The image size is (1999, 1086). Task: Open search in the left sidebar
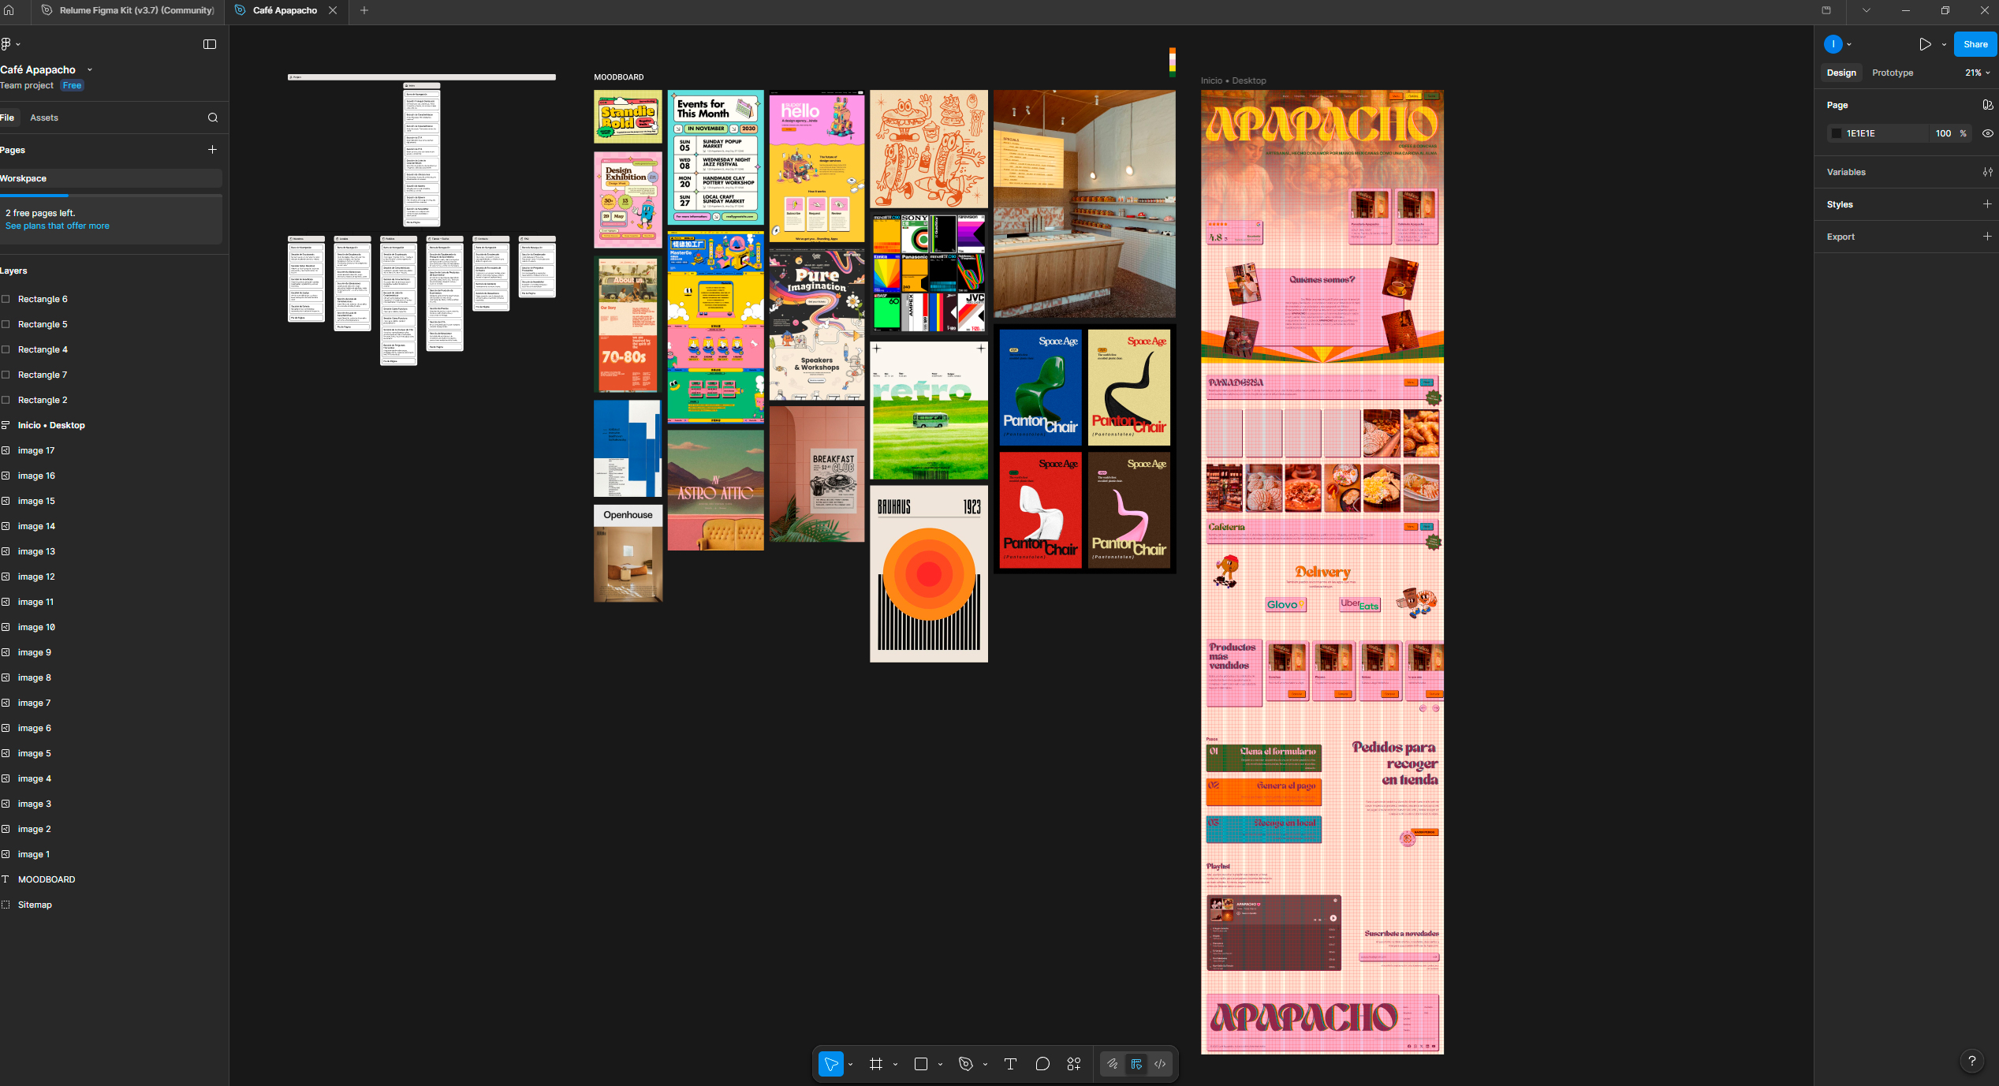[x=213, y=117]
